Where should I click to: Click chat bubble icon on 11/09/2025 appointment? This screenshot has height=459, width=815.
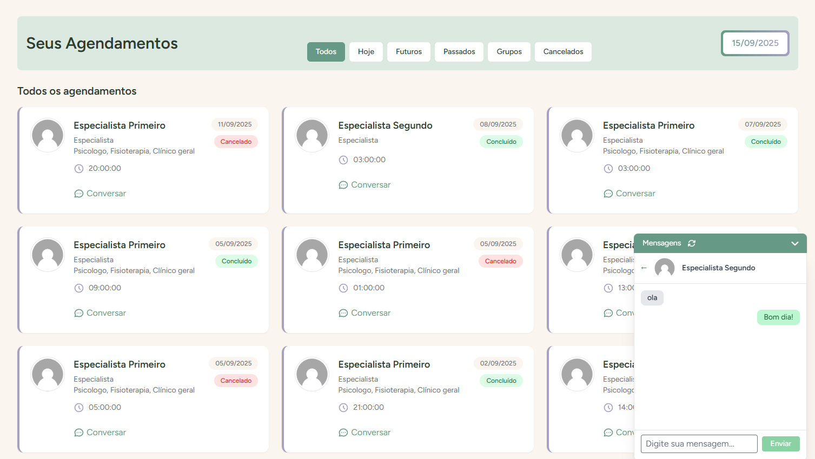[x=79, y=194]
